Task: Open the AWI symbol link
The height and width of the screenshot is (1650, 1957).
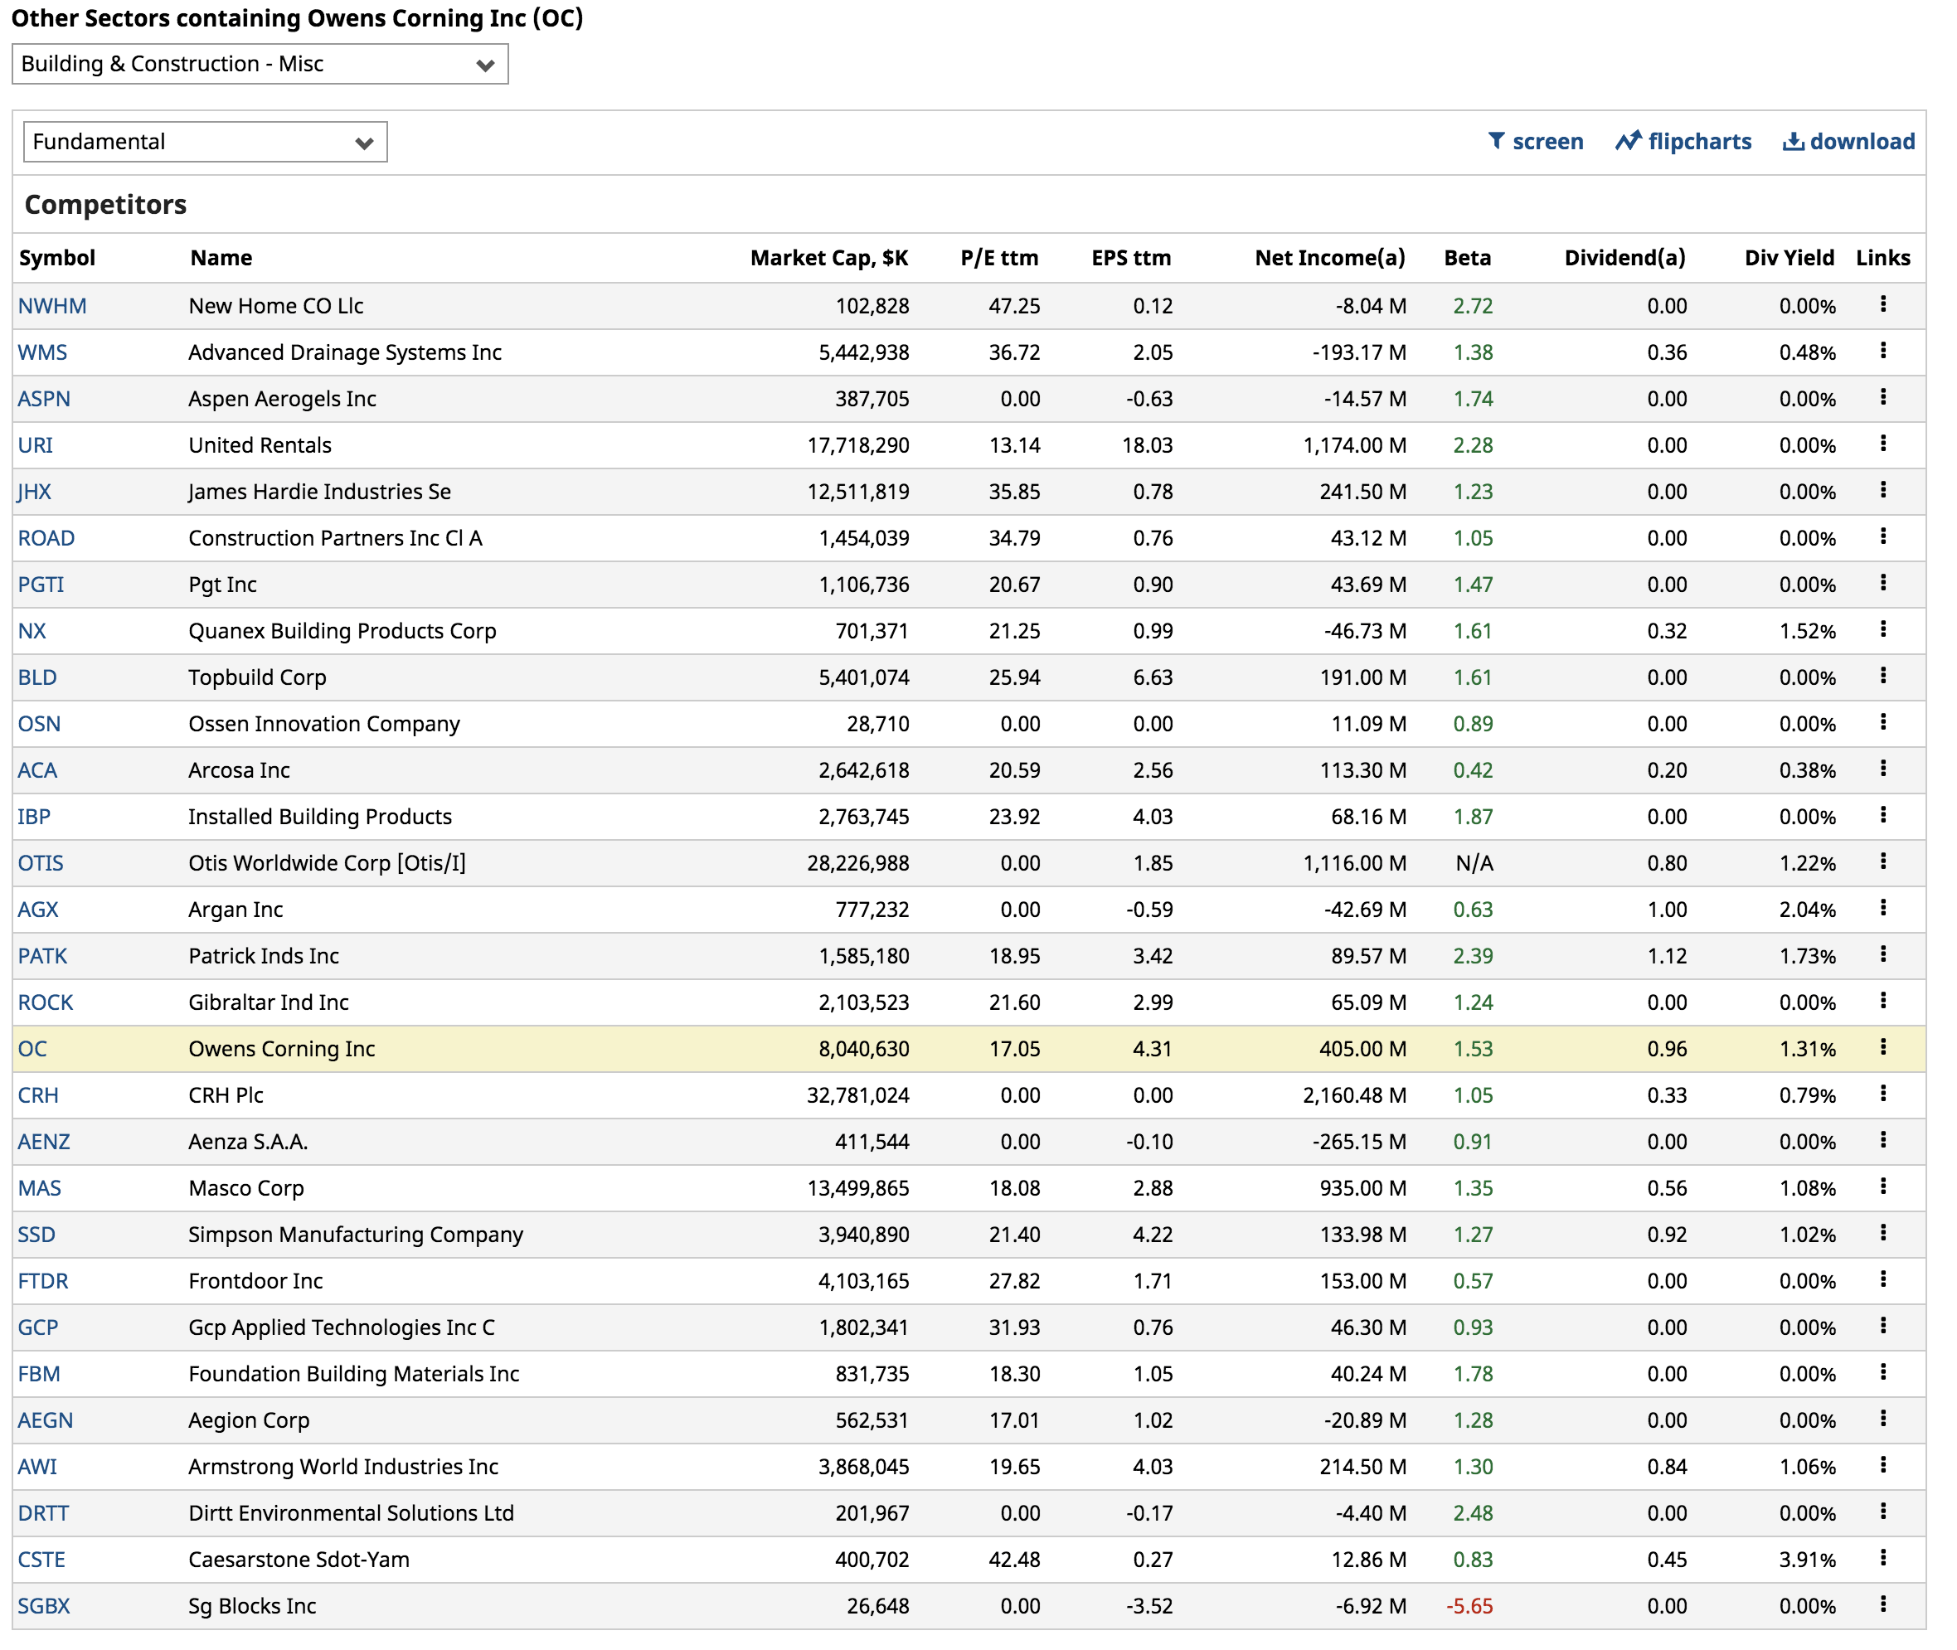Action: tap(37, 1467)
